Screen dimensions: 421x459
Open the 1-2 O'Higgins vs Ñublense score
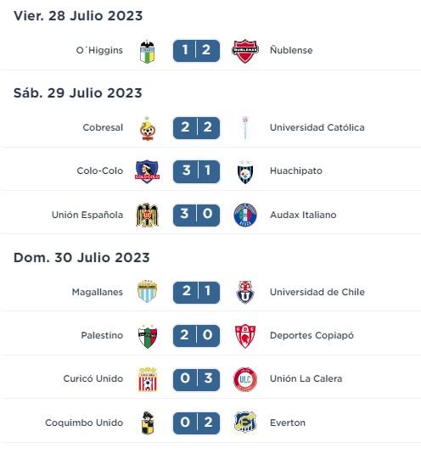click(x=196, y=51)
